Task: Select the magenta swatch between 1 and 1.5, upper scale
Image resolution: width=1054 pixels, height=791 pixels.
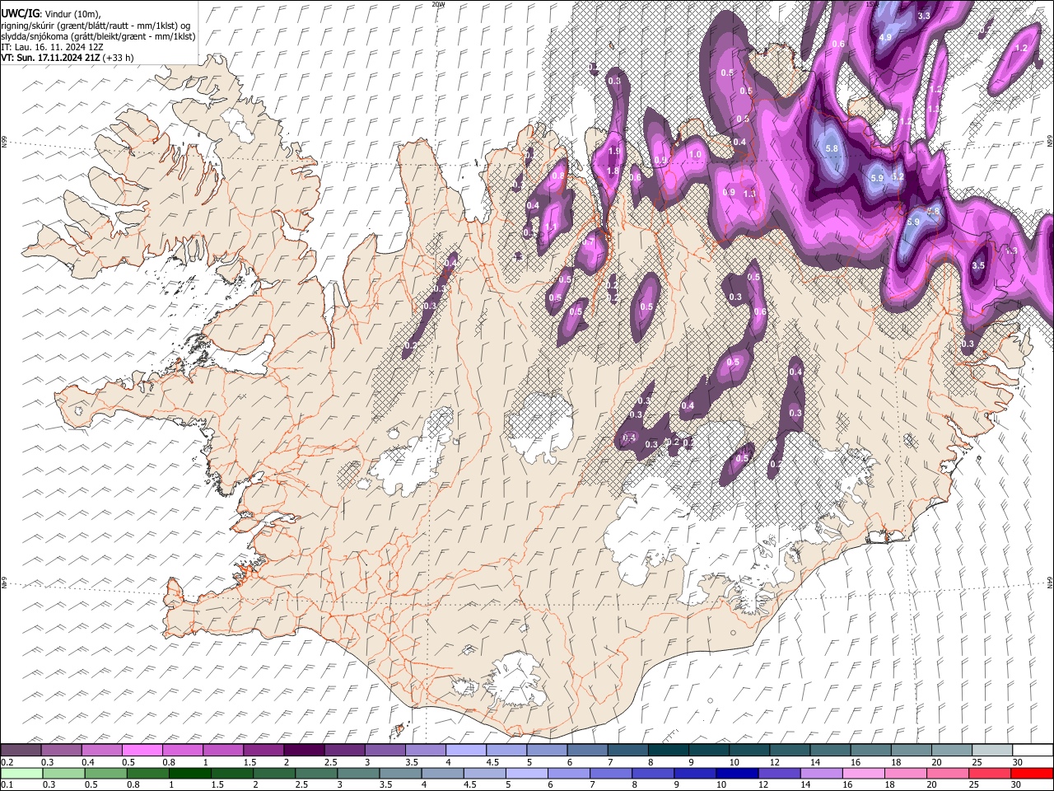Action: pyautogui.click(x=224, y=751)
